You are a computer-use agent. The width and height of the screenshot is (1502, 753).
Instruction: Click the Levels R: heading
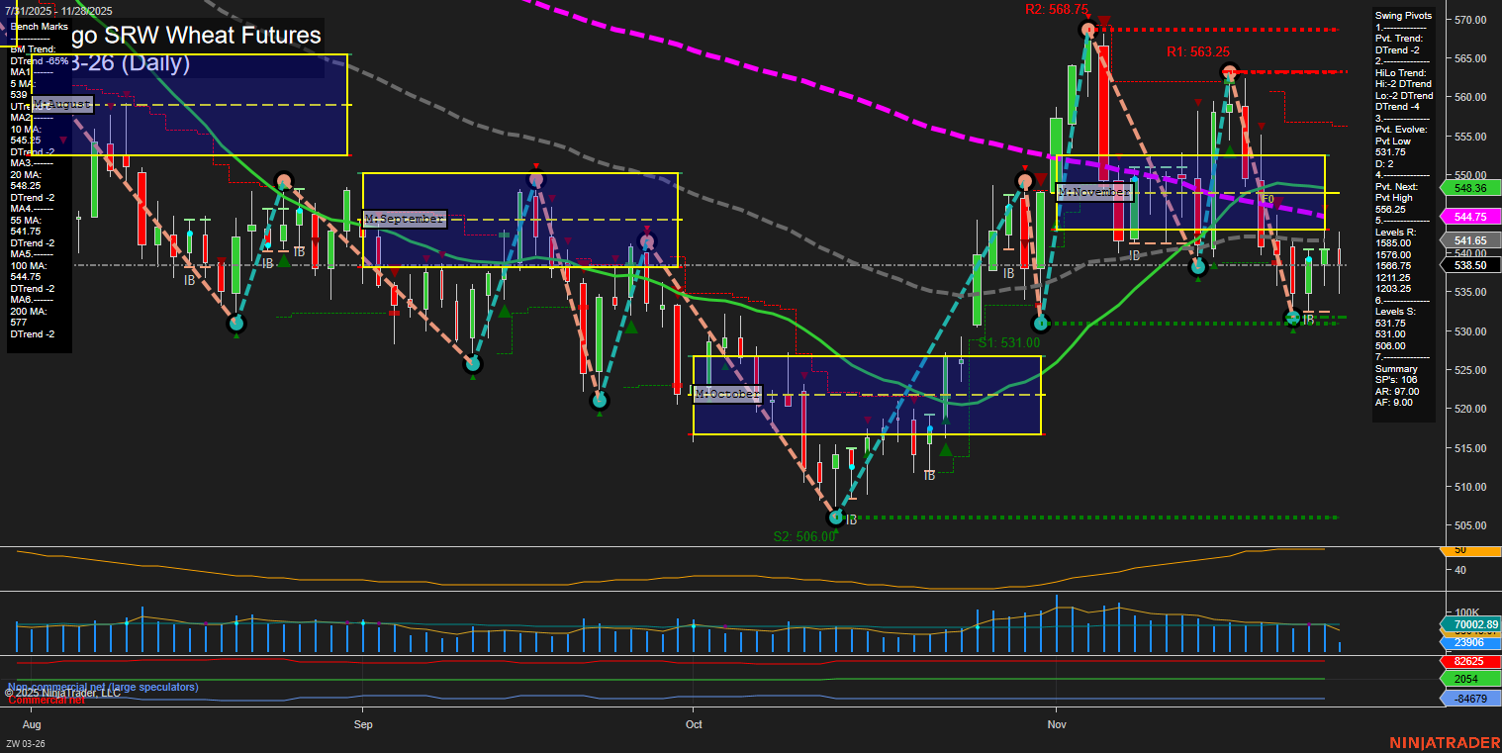pyautogui.click(x=1394, y=233)
